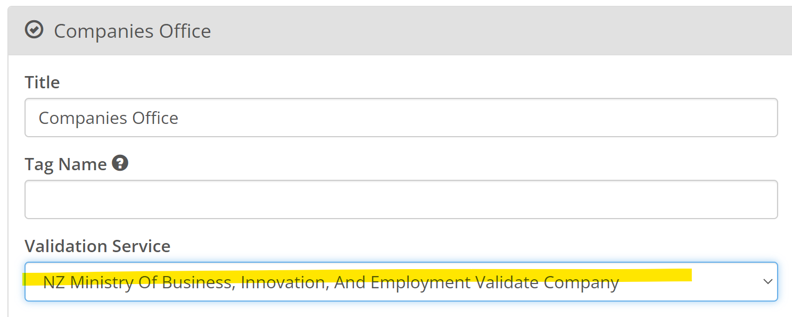Viewport: 792px width, 317px height.
Task: Click the check-circle icon in the panel header
Action: click(34, 30)
